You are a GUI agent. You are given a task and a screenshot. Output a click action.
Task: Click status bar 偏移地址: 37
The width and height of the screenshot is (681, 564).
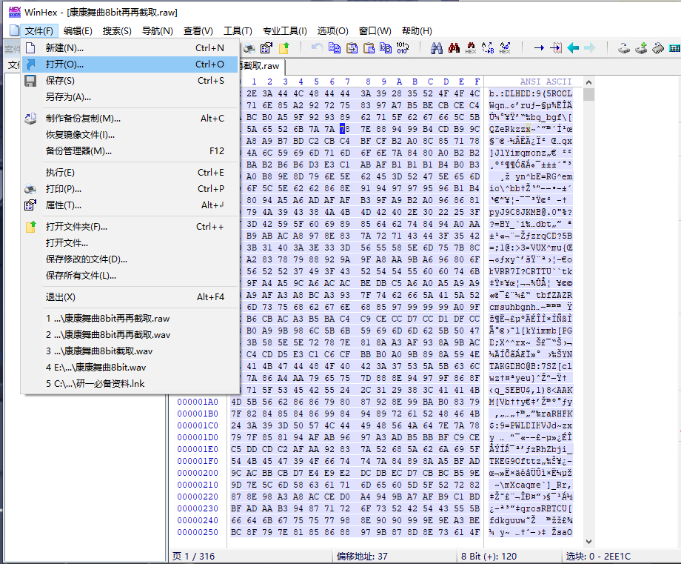coord(362,557)
